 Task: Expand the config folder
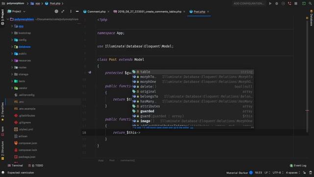click(12, 40)
